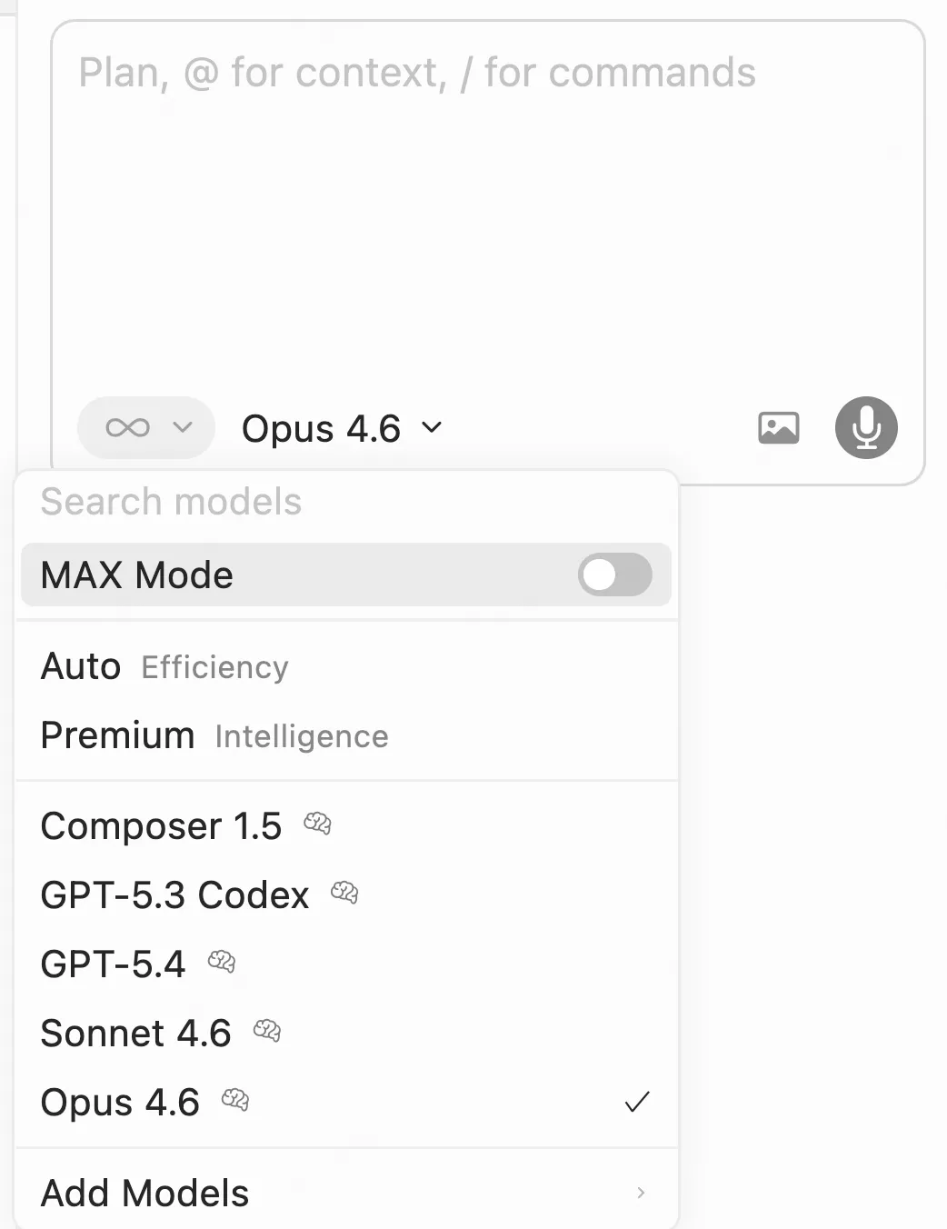Focus the chat prompt text area
947x1229 pixels.
[487, 218]
